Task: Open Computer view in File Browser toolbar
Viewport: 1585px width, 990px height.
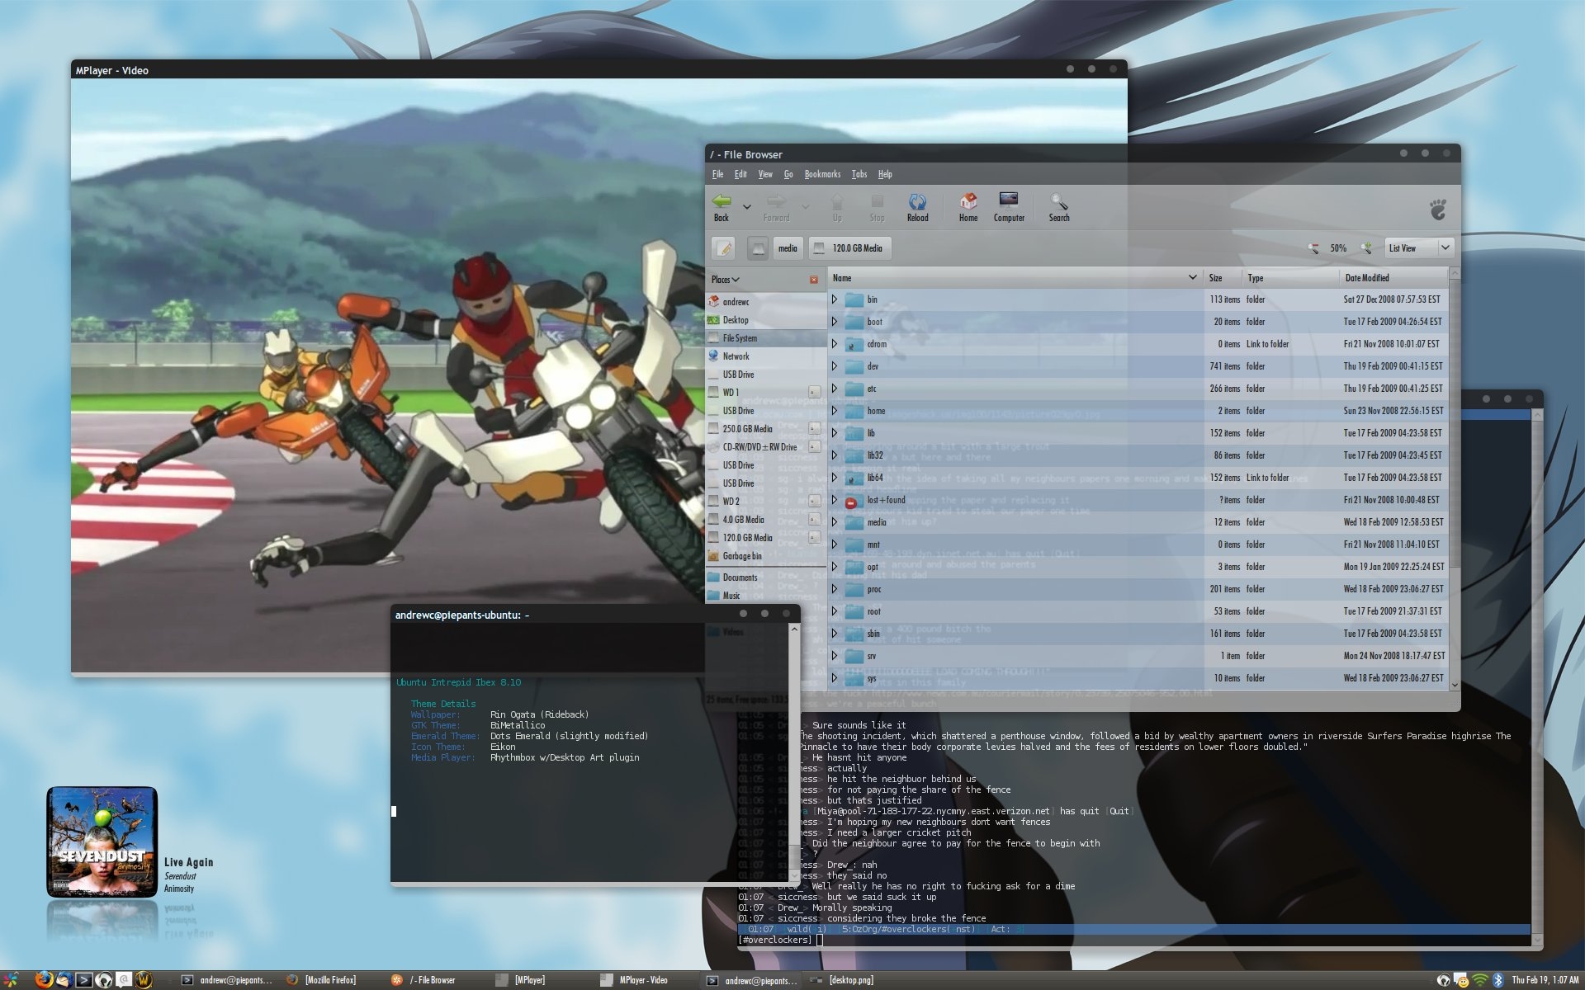Action: tap(1009, 207)
